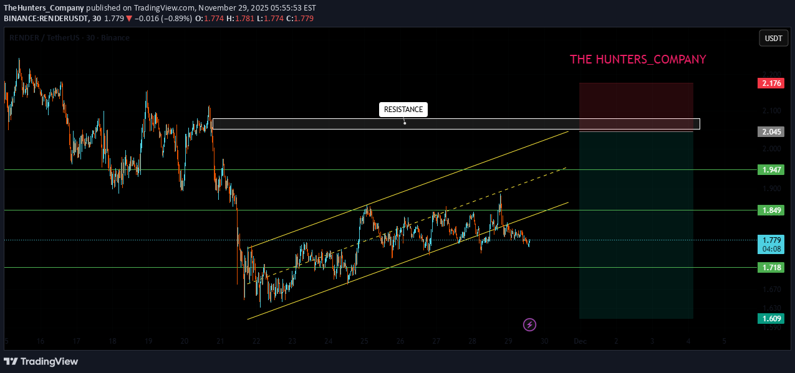Screen dimensions: 795x373
Task: Select the RENDER / TetherUS symbol title
Action: (69, 38)
